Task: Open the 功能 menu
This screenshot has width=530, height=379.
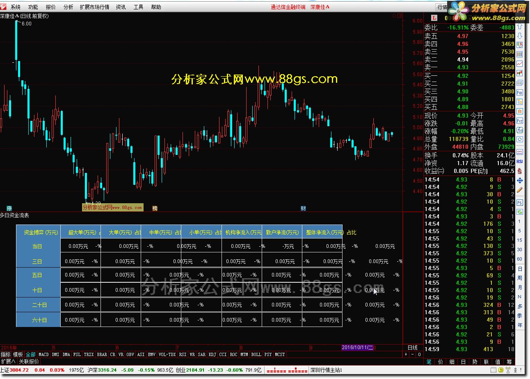Action: [33, 7]
